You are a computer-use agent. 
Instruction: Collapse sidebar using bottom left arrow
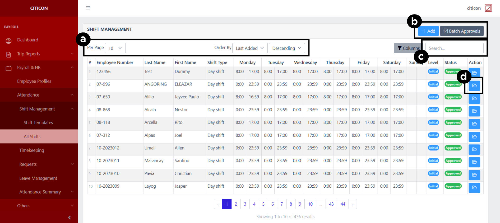coord(70,217)
